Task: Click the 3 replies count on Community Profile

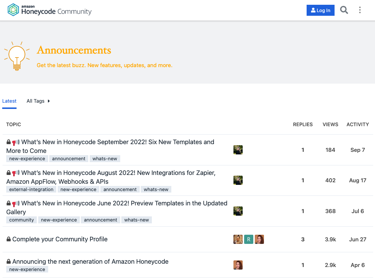Action: pos(303,239)
